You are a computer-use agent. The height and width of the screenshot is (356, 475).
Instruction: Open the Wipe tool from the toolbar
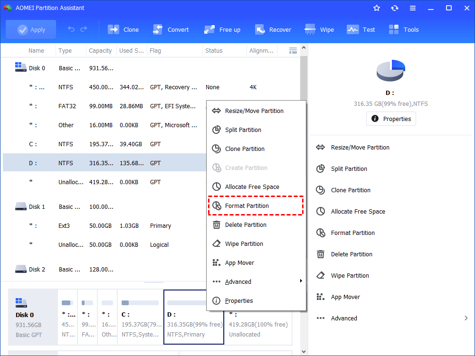point(319,29)
